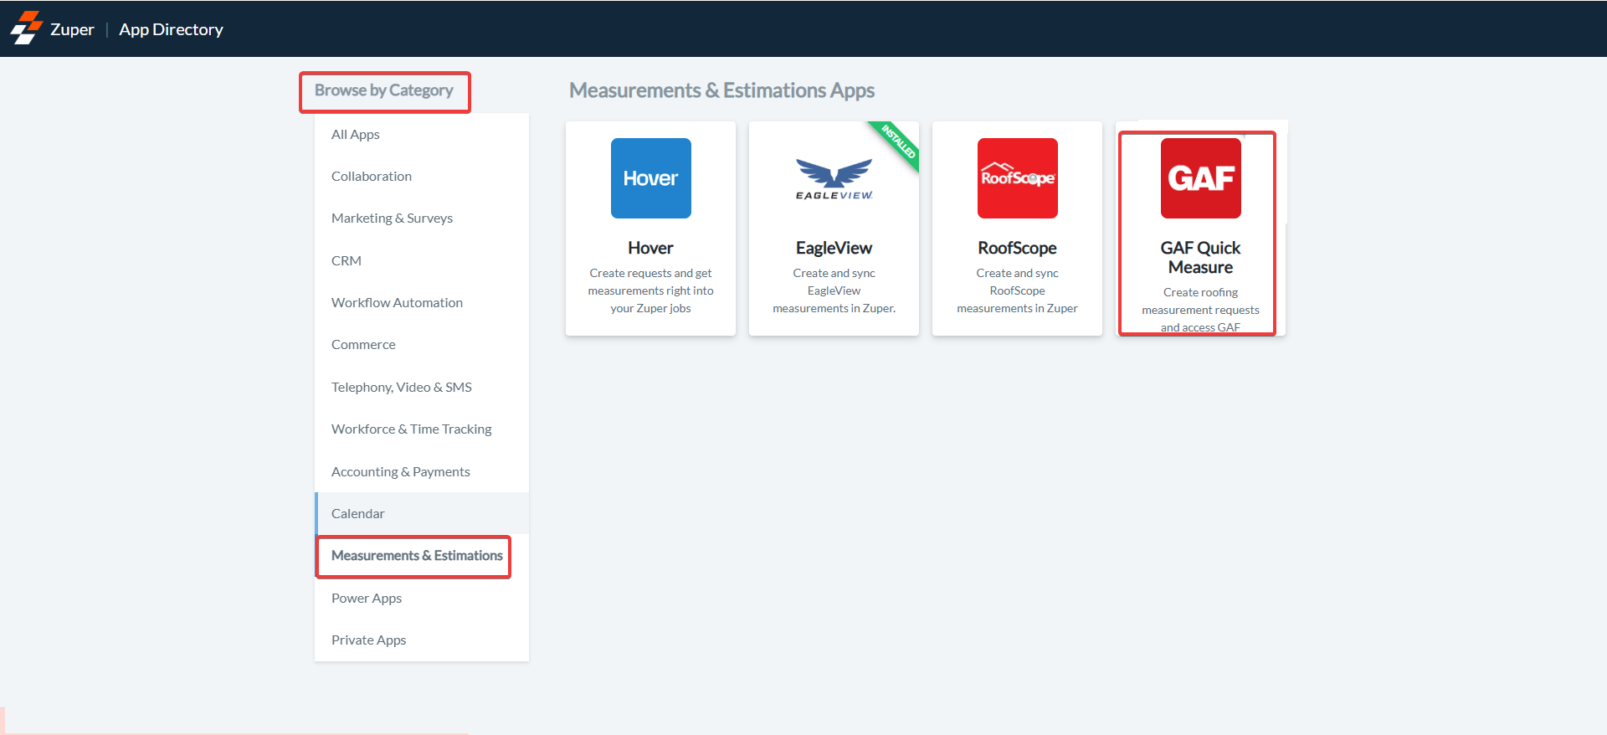
Task: Open the RoofScope logo icon
Action: tap(1018, 178)
